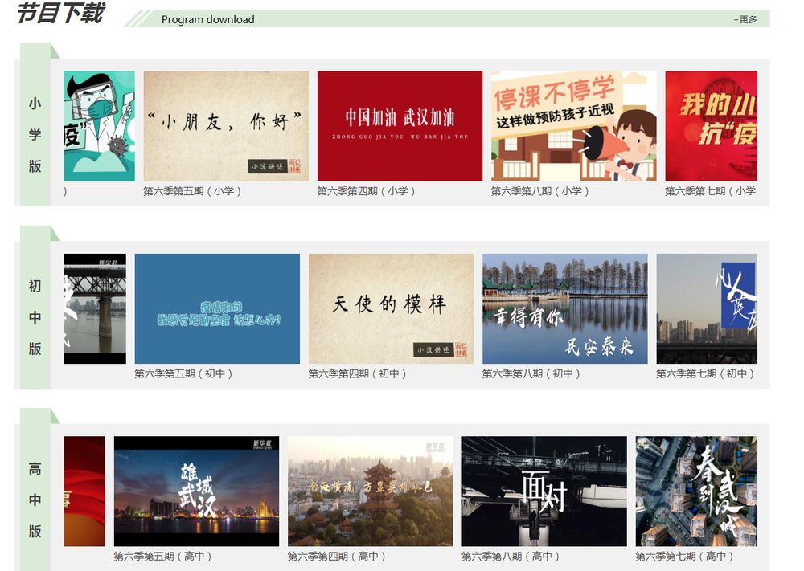
Task: Click 第六季第八期（小学）caption link
Action: coord(540,191)
